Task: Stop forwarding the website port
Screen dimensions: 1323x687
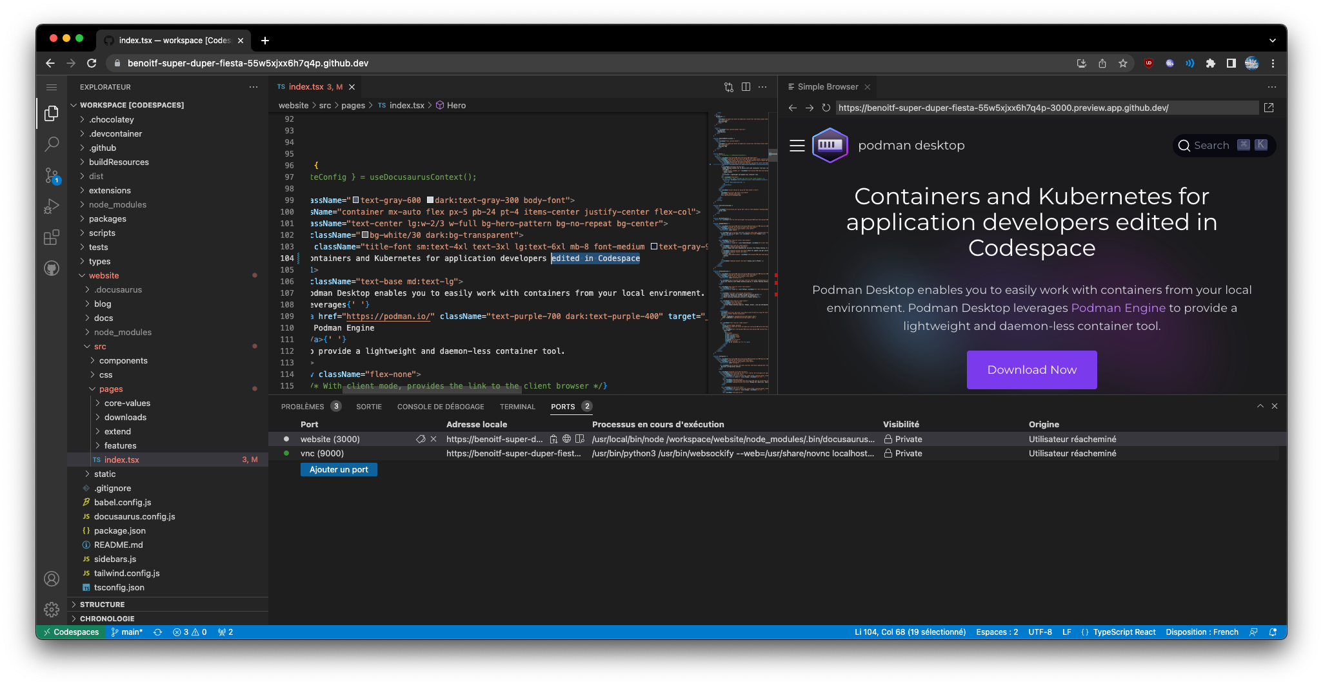Action: (x=433, y=439)
